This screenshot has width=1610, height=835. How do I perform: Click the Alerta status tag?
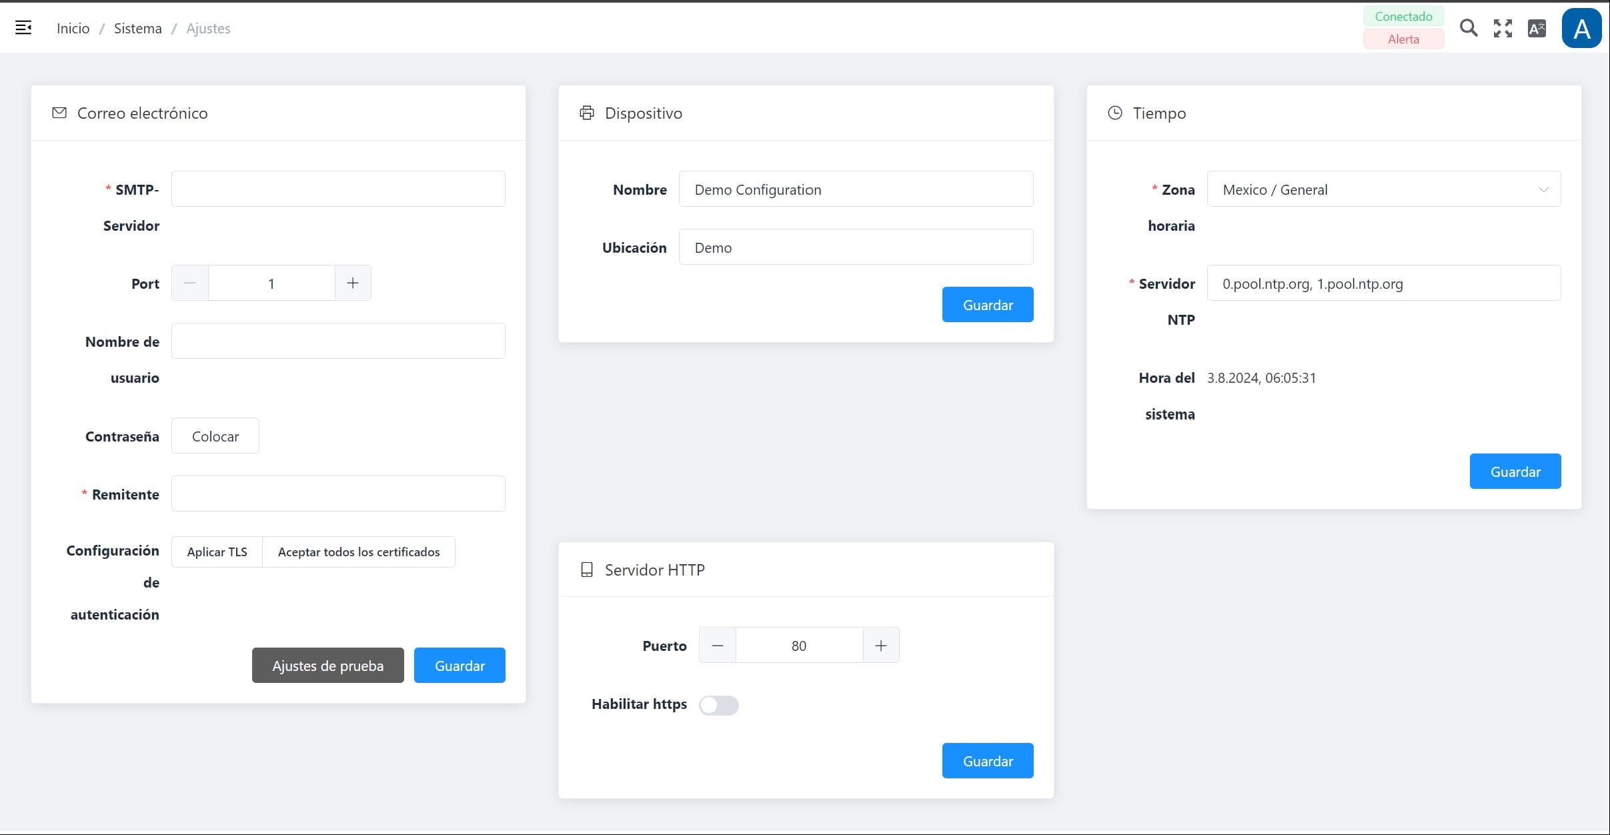pos(1403,39)
